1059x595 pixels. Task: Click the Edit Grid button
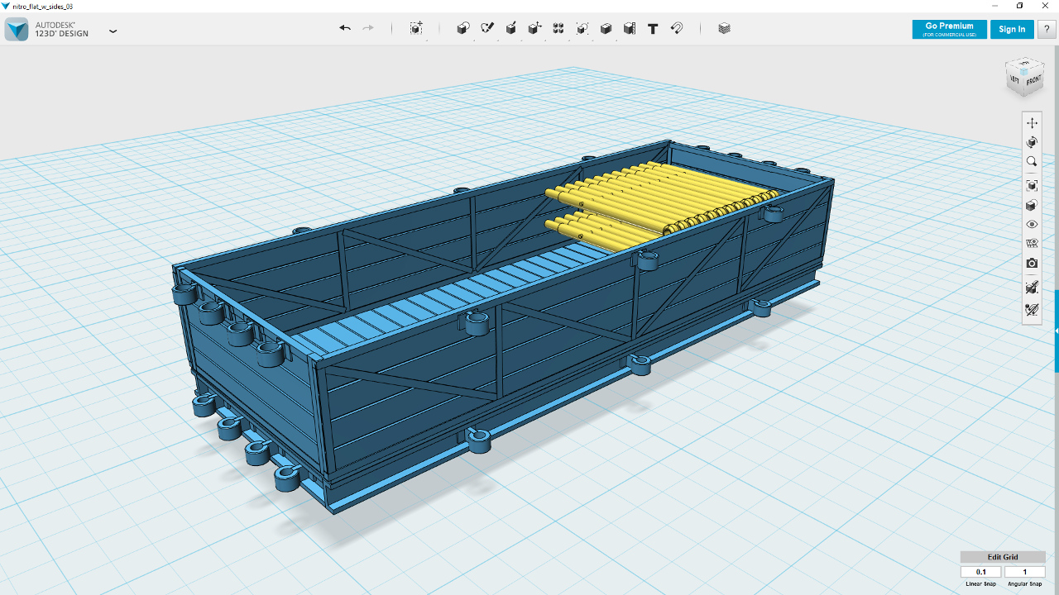(1003, 557)
